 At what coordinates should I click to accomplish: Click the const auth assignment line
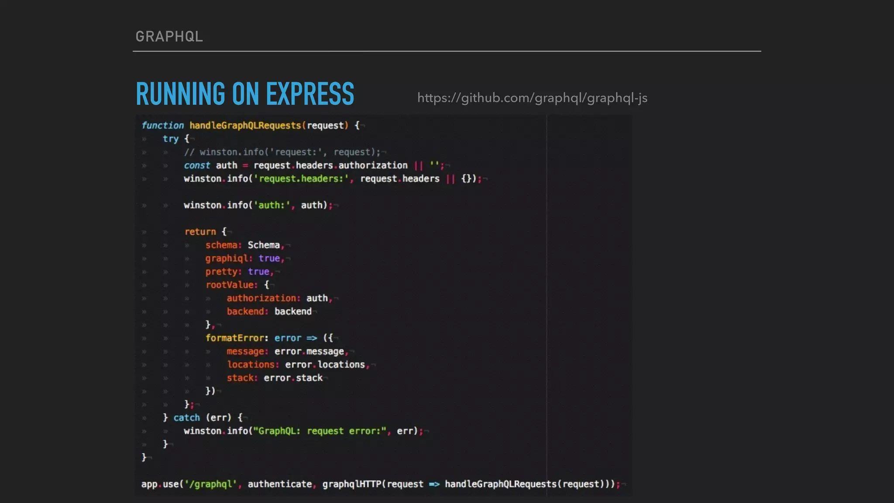[x=314, y=165]
